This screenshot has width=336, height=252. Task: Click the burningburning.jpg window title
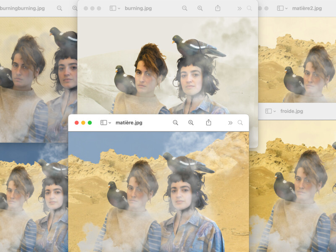pyautogui.click(x=22, y=8)
